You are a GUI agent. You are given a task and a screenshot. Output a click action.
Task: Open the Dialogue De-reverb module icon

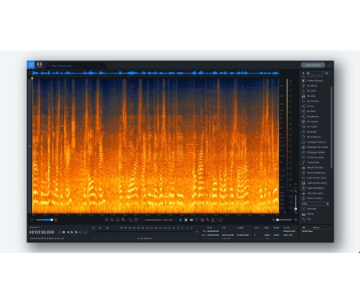point(303,147)
